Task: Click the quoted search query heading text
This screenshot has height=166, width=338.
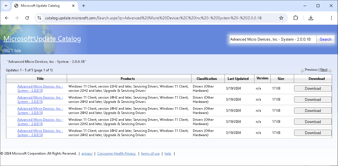Action: [x=46, y=62]
